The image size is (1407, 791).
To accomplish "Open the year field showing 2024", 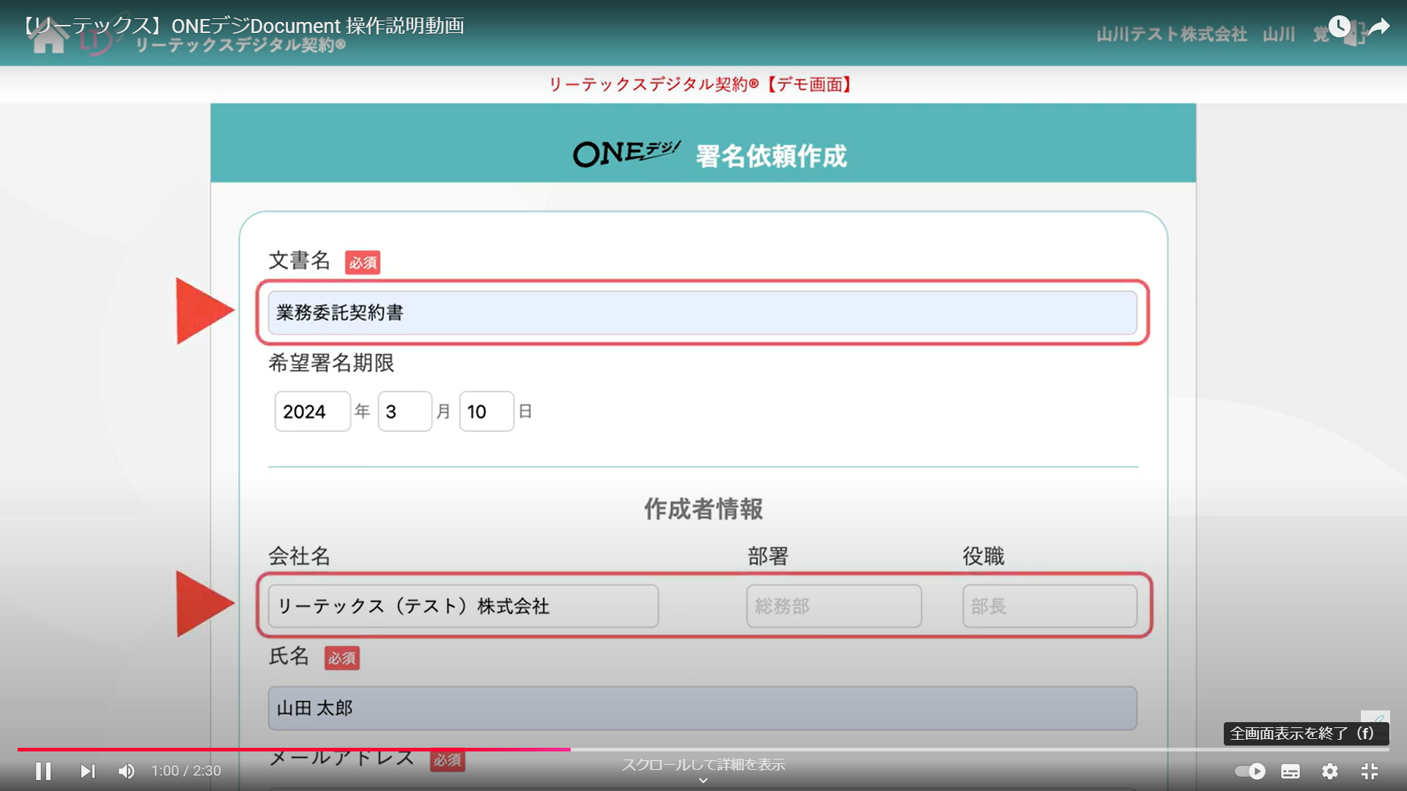I will click(x=311, y=412).
